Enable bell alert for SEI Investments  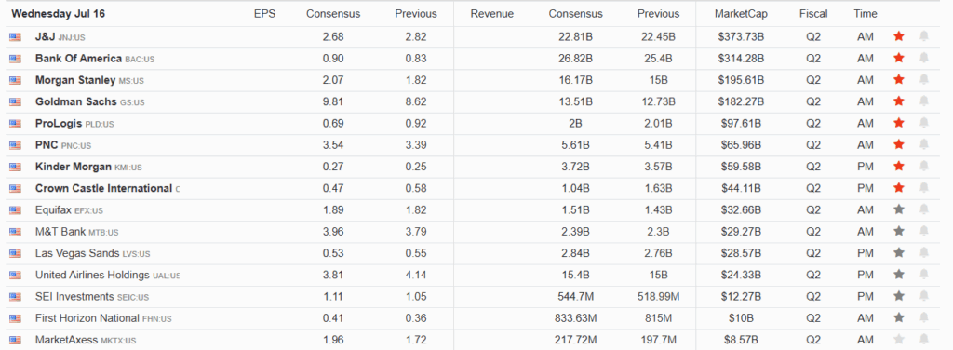(x=924, y=297)
